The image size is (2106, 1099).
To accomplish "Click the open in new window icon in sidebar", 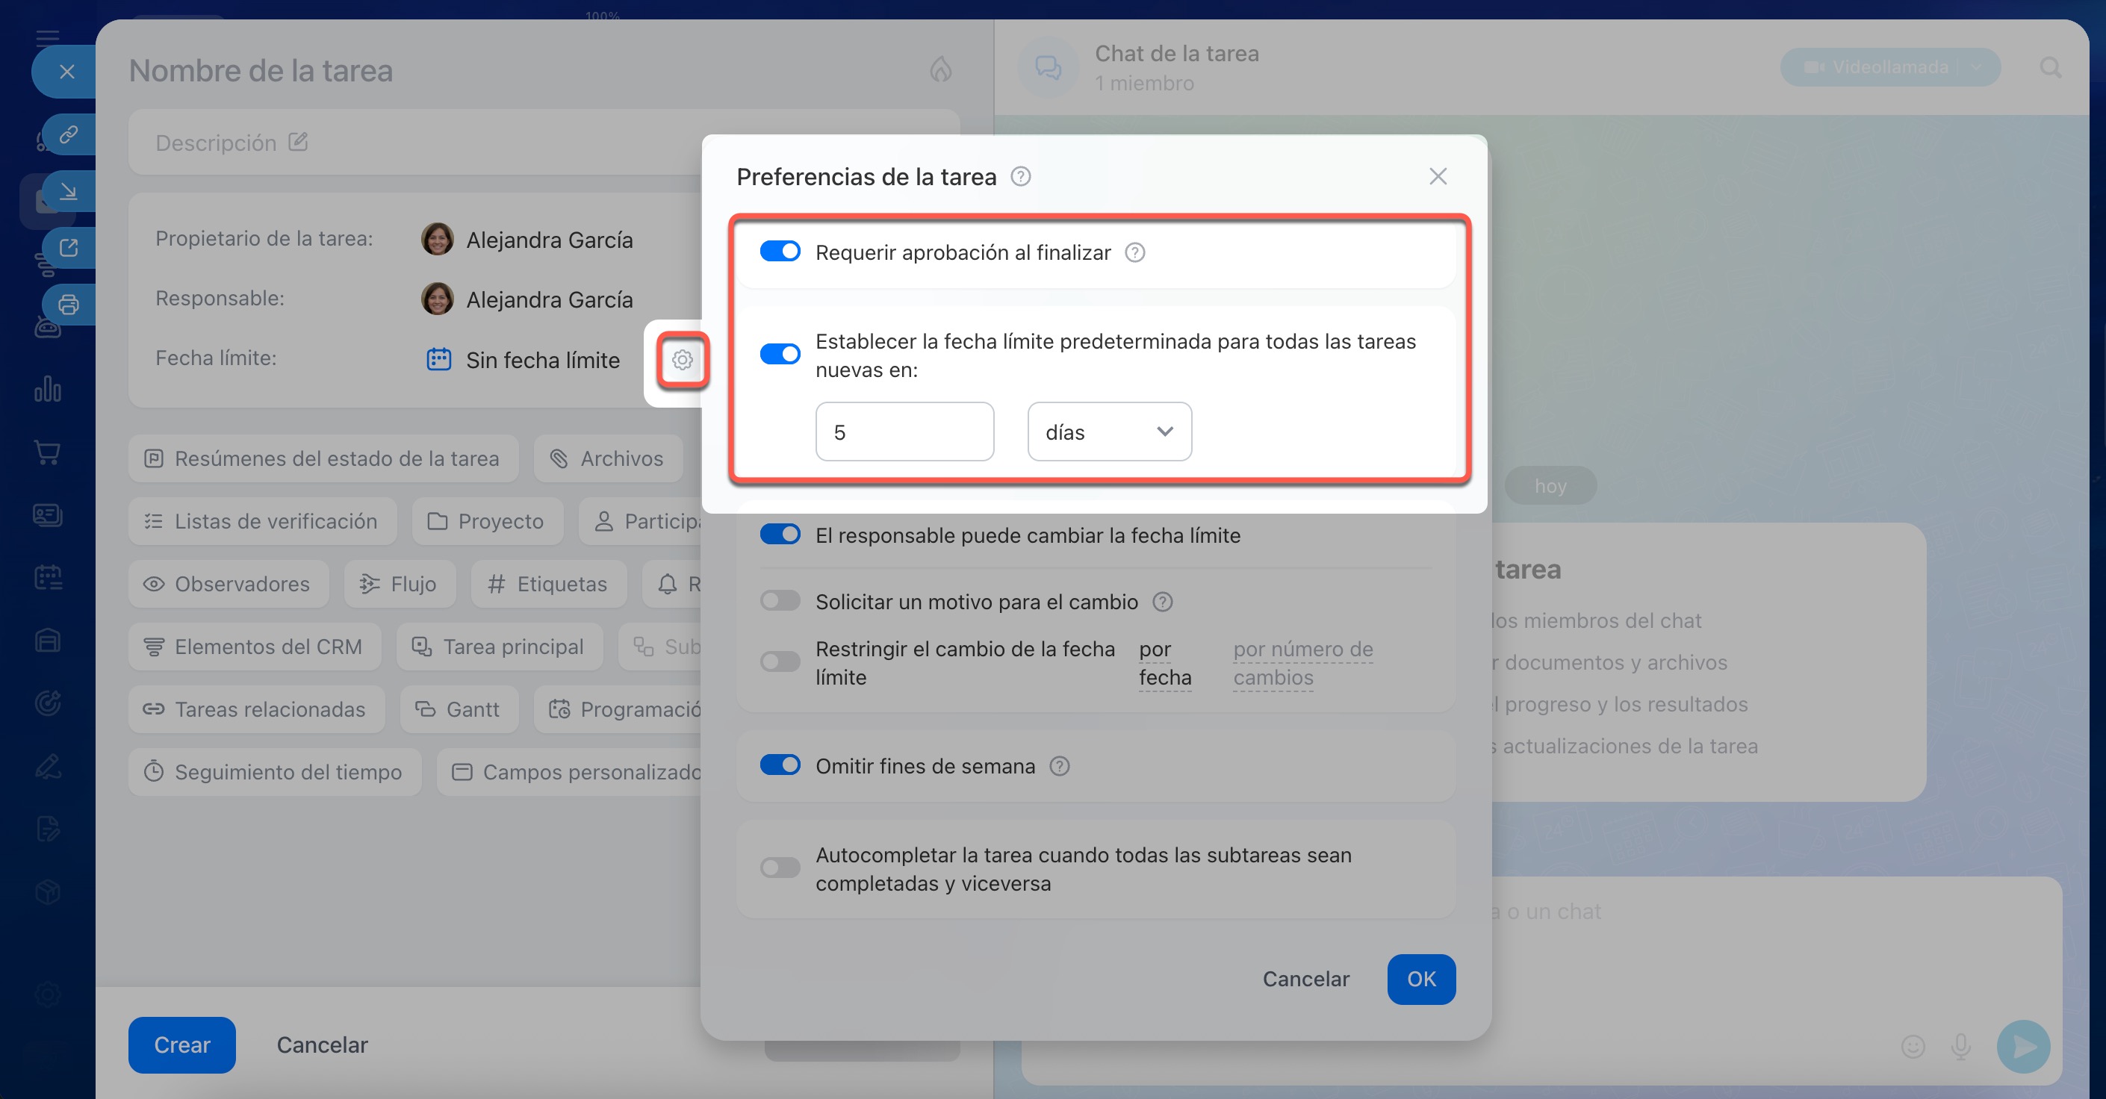I will tap(69, 248).
